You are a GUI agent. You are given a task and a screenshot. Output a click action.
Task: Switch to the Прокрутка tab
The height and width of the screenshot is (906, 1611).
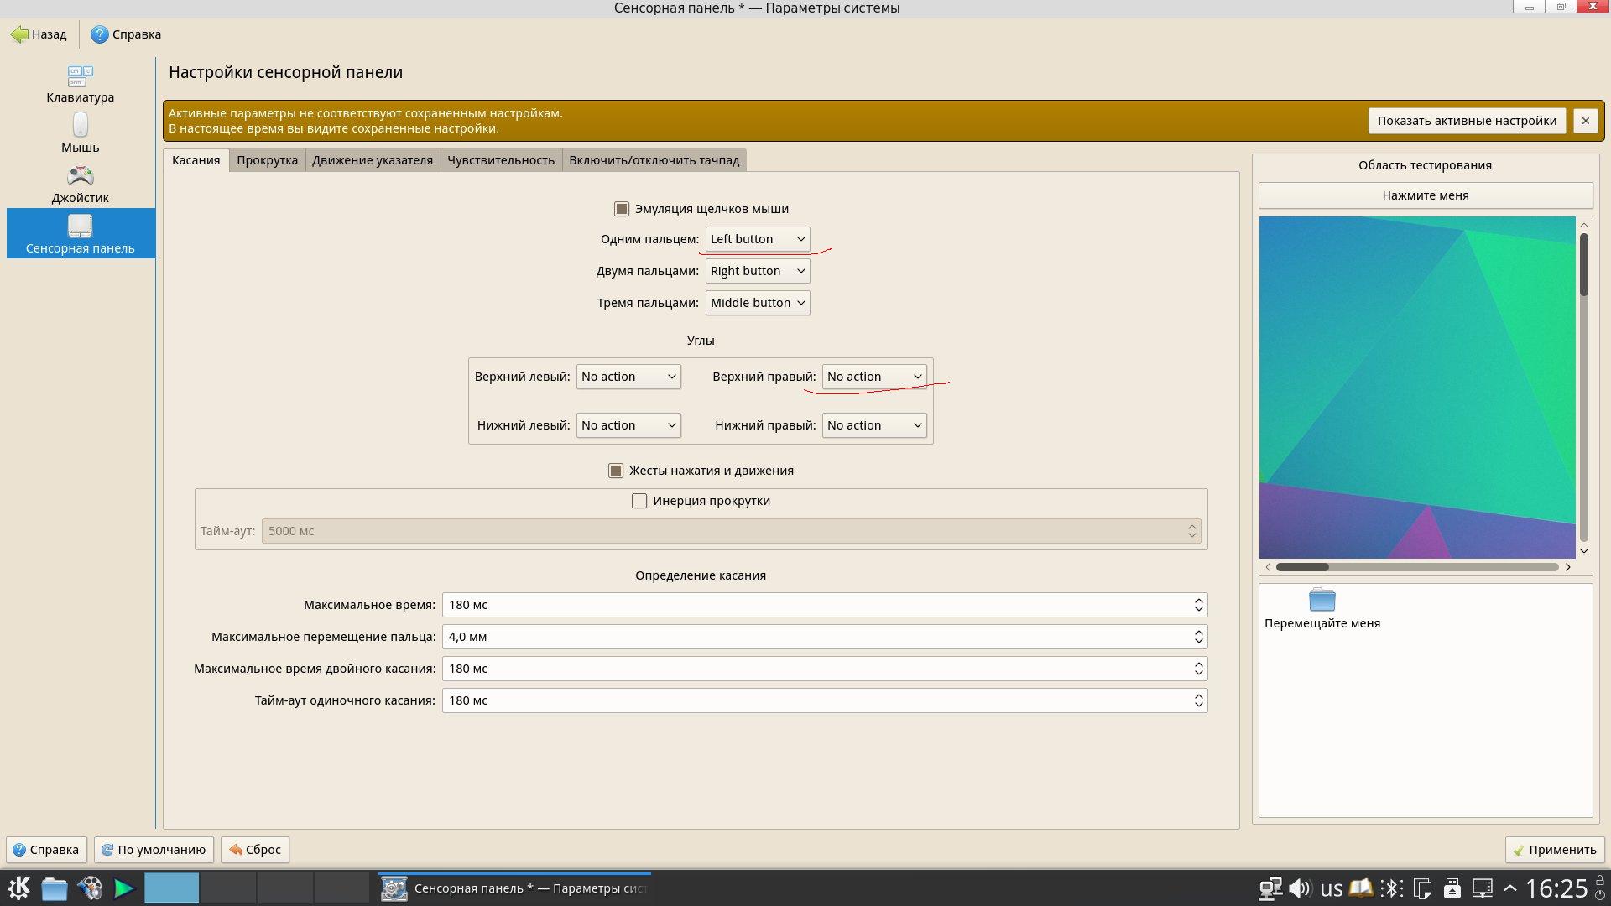pyautogui.click(x=267, y=160)
